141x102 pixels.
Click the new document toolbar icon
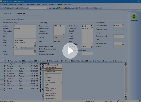coord(17,8)
